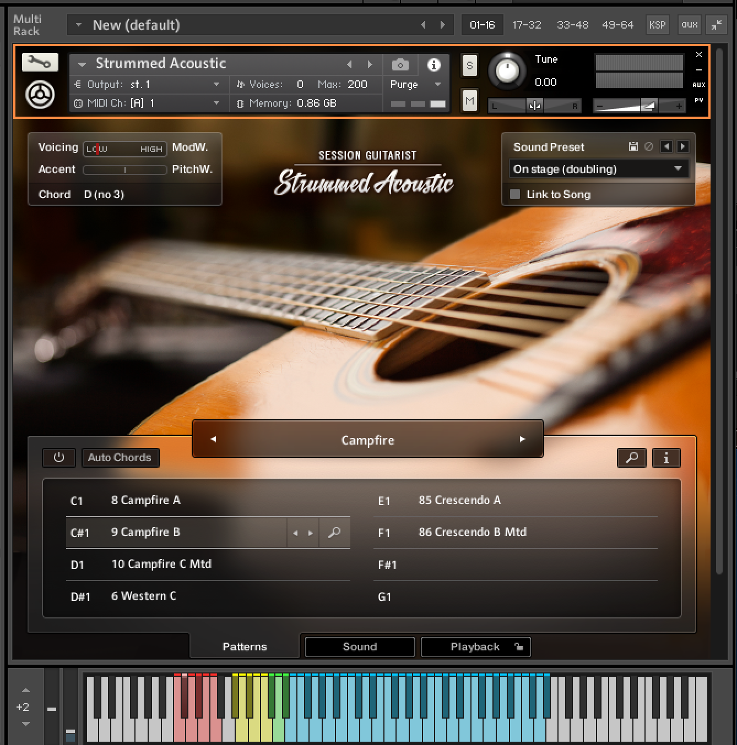This screenshot has width=737, height=745.
Task: Save the sound preset with the disk icon
Action: pos(633,146)
